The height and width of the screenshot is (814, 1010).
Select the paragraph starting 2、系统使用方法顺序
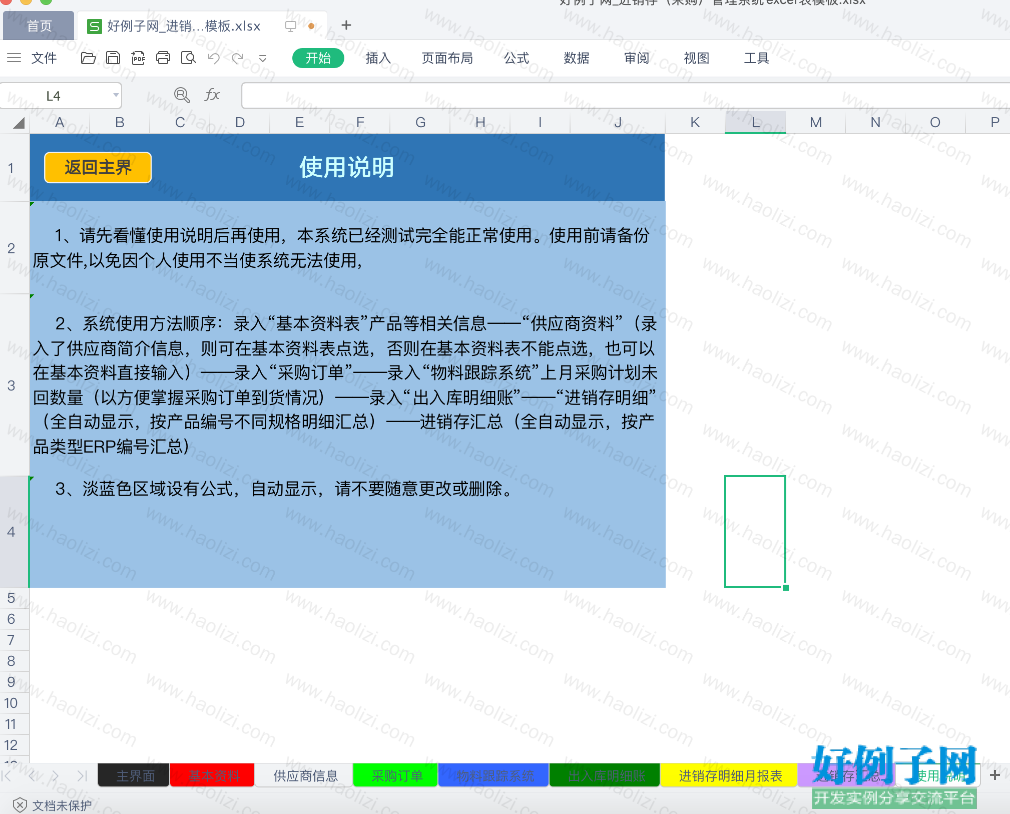tap(345, 384)
